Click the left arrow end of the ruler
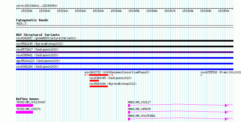 [x=17, y=9]
